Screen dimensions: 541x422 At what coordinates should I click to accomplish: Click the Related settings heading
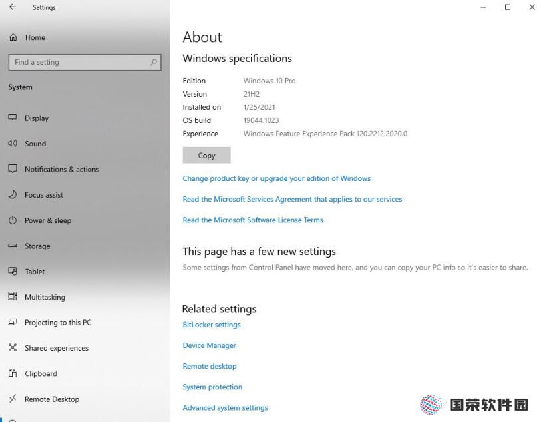click(219, 309)
